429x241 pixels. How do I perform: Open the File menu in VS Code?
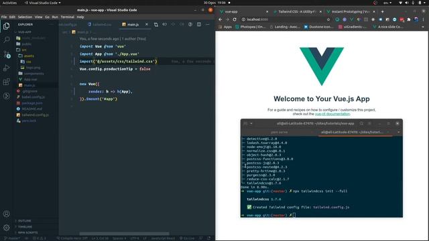pyautogui.click(x=4, y=17)
